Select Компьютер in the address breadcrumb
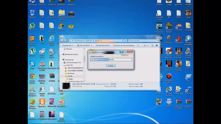Screen dimensions: 221x124 point(78,41)
